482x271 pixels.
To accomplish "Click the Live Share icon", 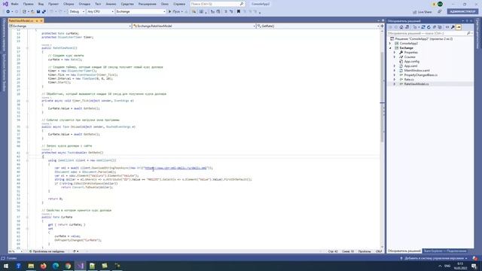I will (415, 12).
